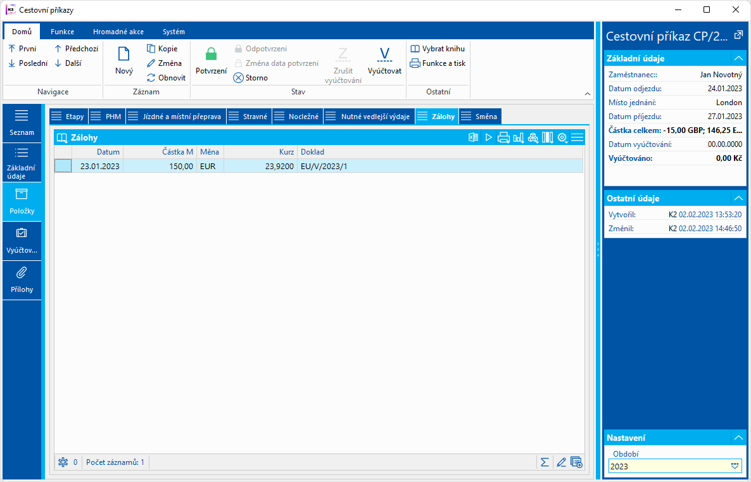Open the Etapy tab
The height and width of the screenshot is (482, 751).
tap(68, 117)
